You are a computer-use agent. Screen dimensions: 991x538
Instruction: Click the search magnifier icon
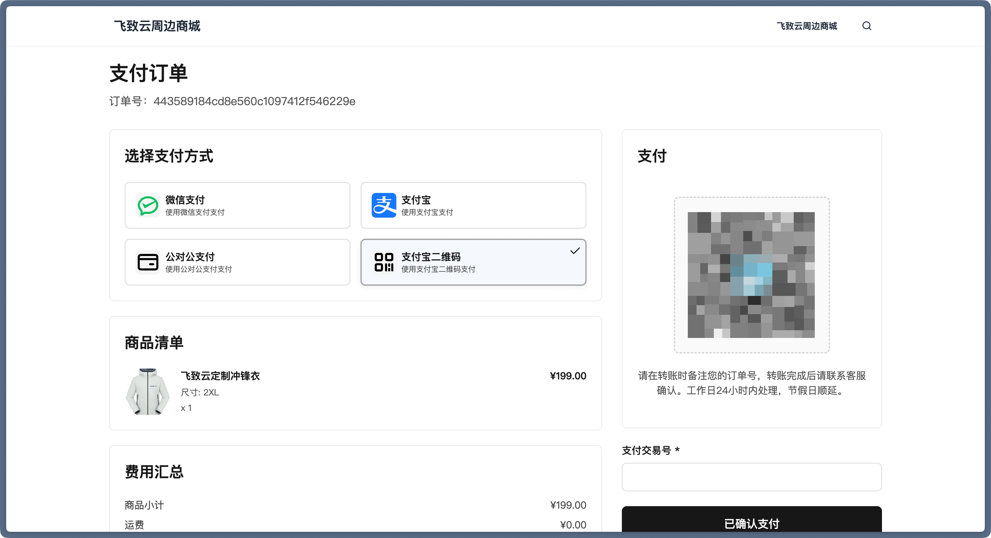(867, 26)
